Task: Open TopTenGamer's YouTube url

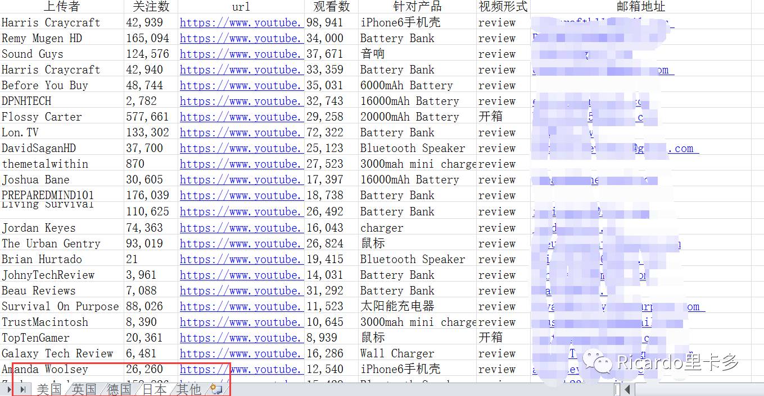Action: click(x=242, y=338)
